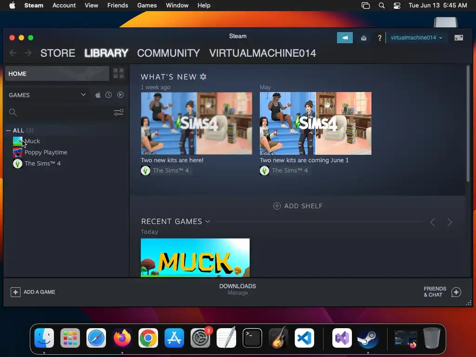Open Terminal from the dock

[252, 338]
